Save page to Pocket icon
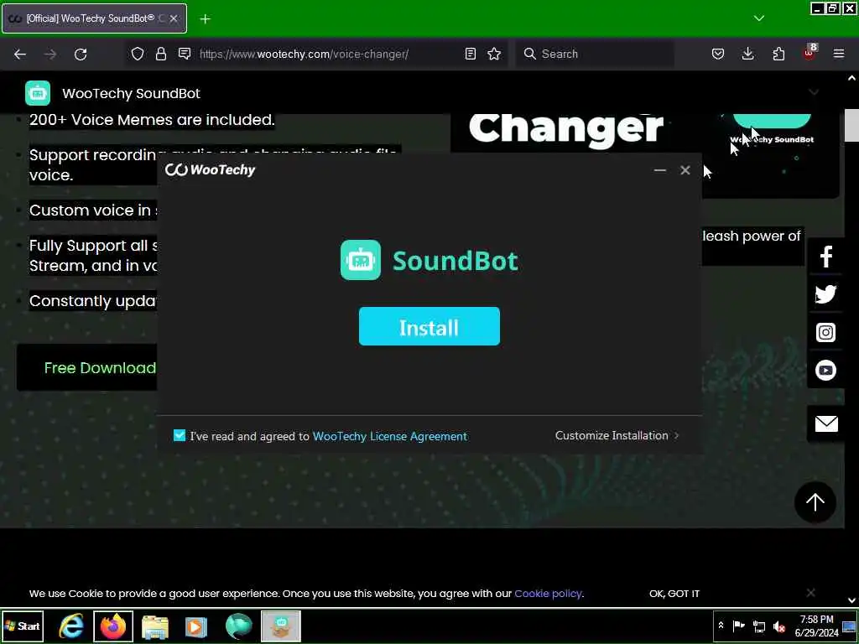This screenshot has width=859, height=644. coord(718,54)
